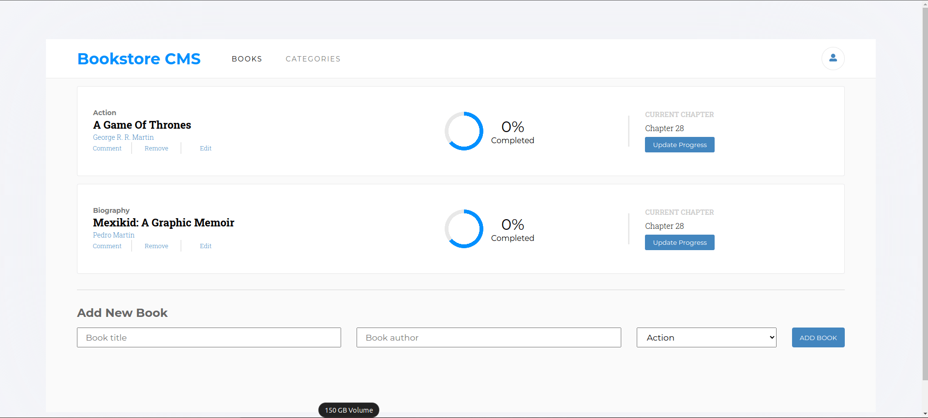This screenshot has width=928, height=418.
Task: Comment on Mexikid: A Graphic Memoir
Action: [107, 246]
